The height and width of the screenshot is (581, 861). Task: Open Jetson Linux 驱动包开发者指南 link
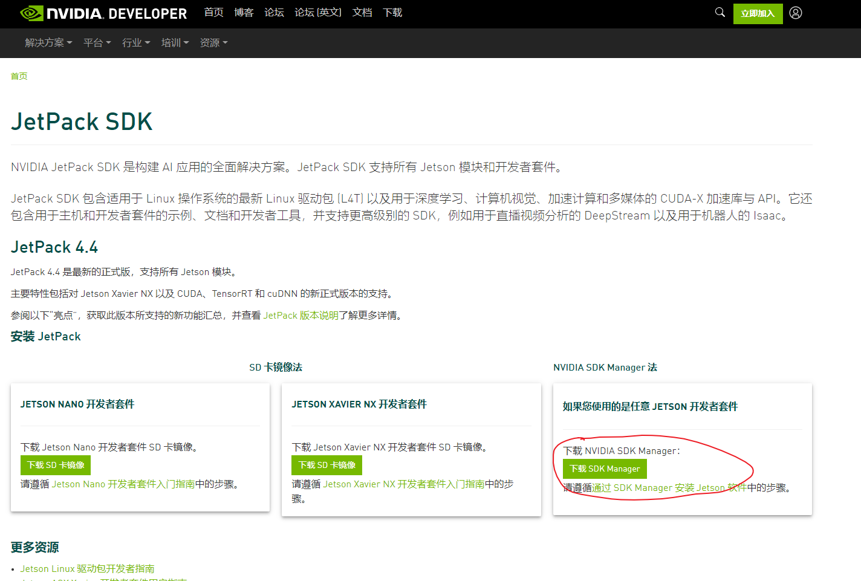tap(87, 569)
